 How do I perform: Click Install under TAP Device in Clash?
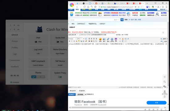pos(60,65)
